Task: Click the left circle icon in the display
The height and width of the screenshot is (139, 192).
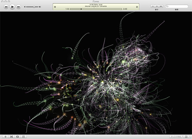Action: 55,7
